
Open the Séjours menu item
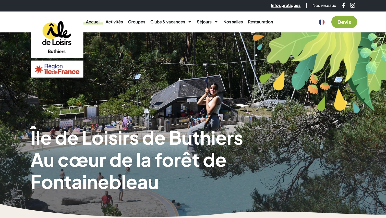coord(204,22)
